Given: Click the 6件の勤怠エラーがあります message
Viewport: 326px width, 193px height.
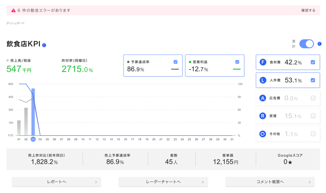Looking at the screenshot, I should (x=44, y=10).
